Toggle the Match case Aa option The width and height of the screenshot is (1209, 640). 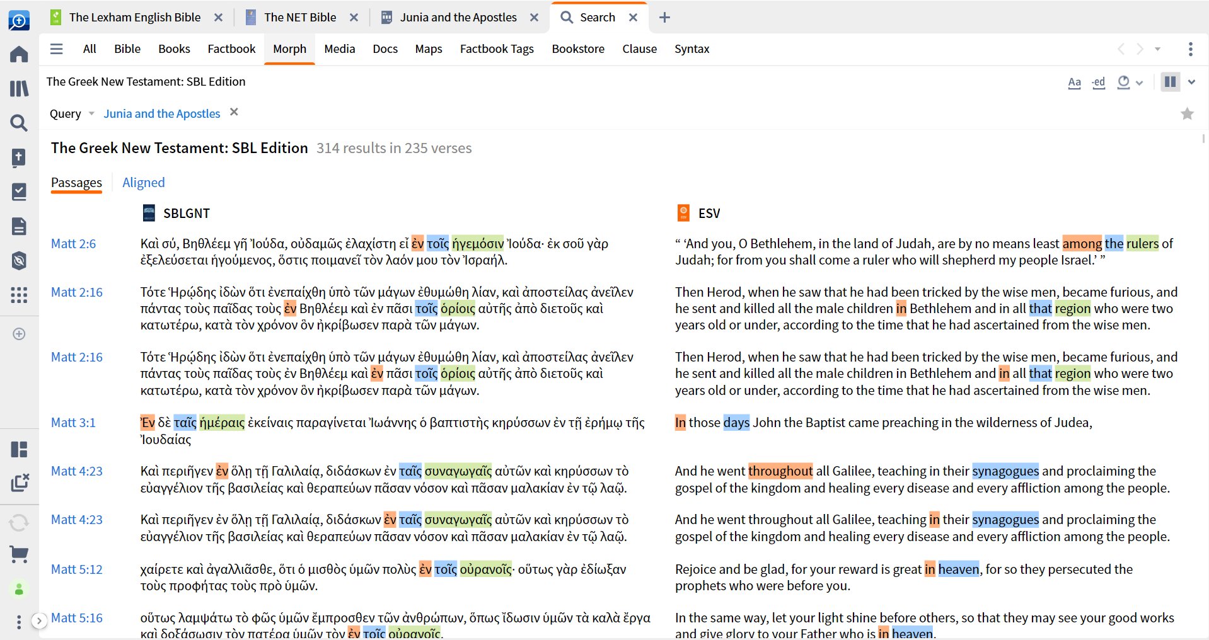[x=1074, y=83]
